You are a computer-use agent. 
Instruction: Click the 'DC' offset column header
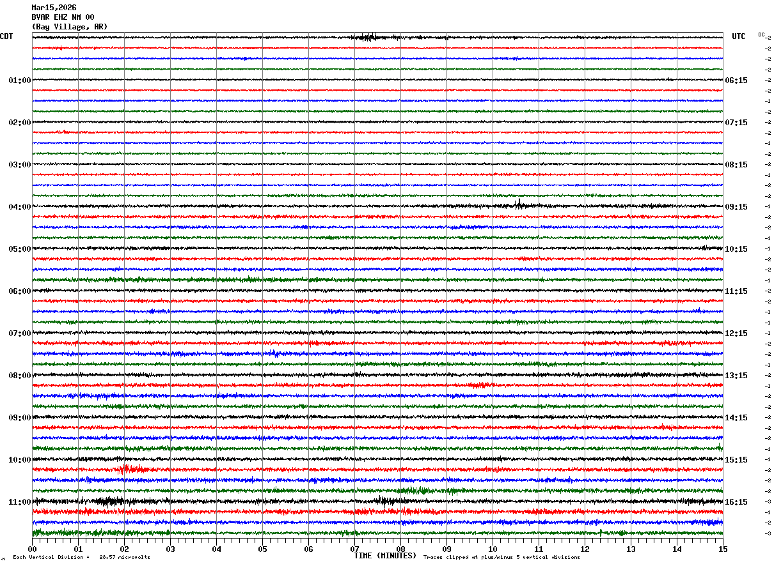(x=761, y=34)
